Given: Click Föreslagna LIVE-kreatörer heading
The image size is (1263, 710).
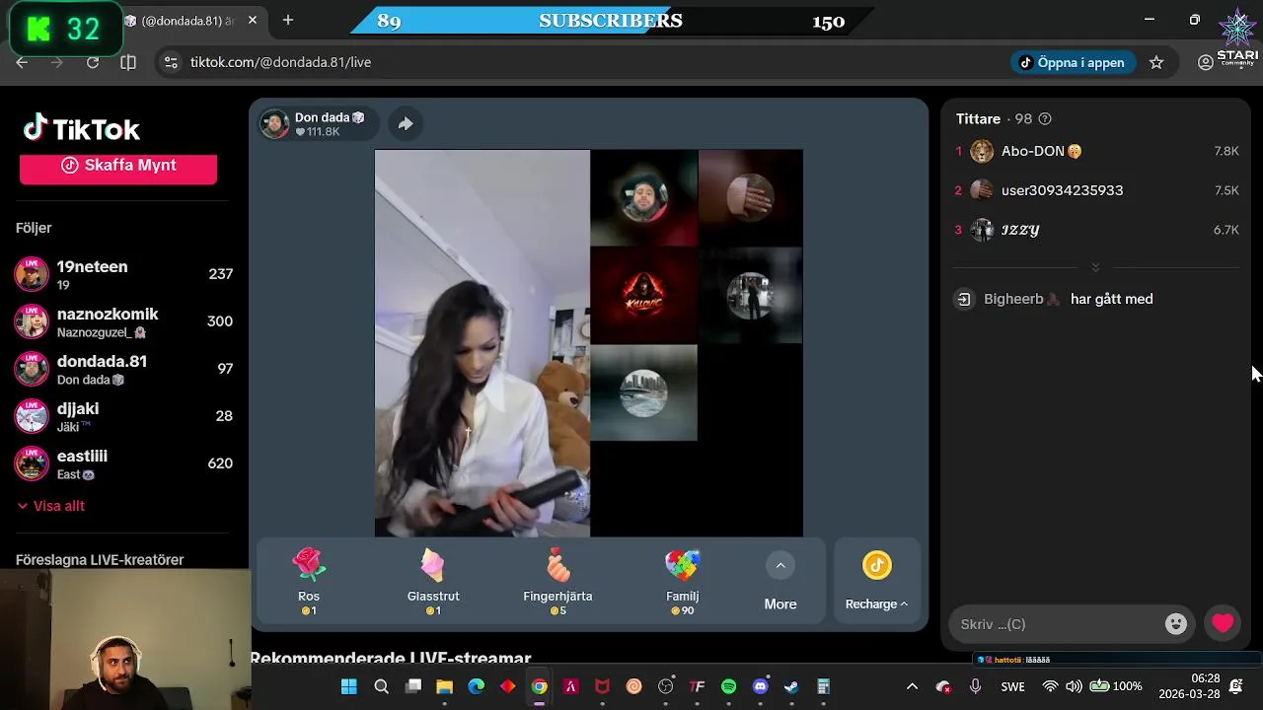Looking at the screenshot, I should coord(100,559).
